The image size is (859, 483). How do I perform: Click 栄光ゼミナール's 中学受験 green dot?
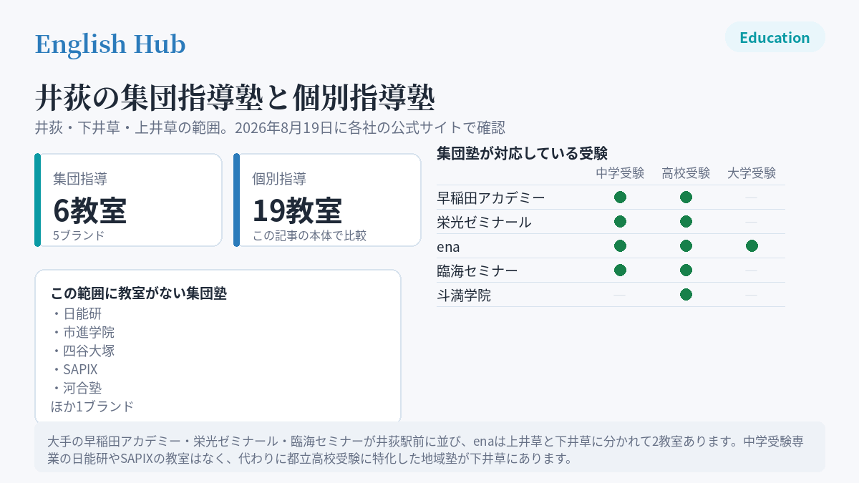click(620, 222)
